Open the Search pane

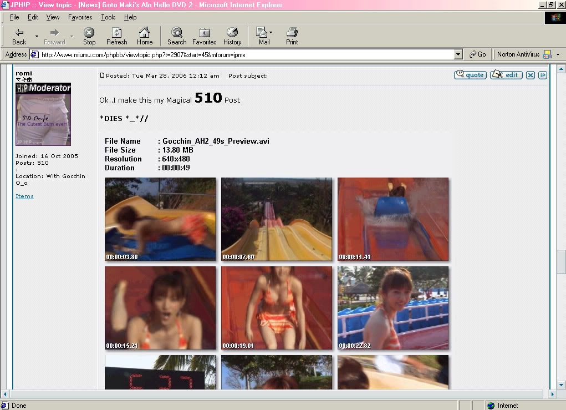click(176, 37)
